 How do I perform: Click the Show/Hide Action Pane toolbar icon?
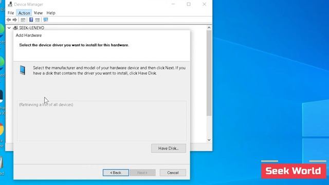tap(38, 20)
